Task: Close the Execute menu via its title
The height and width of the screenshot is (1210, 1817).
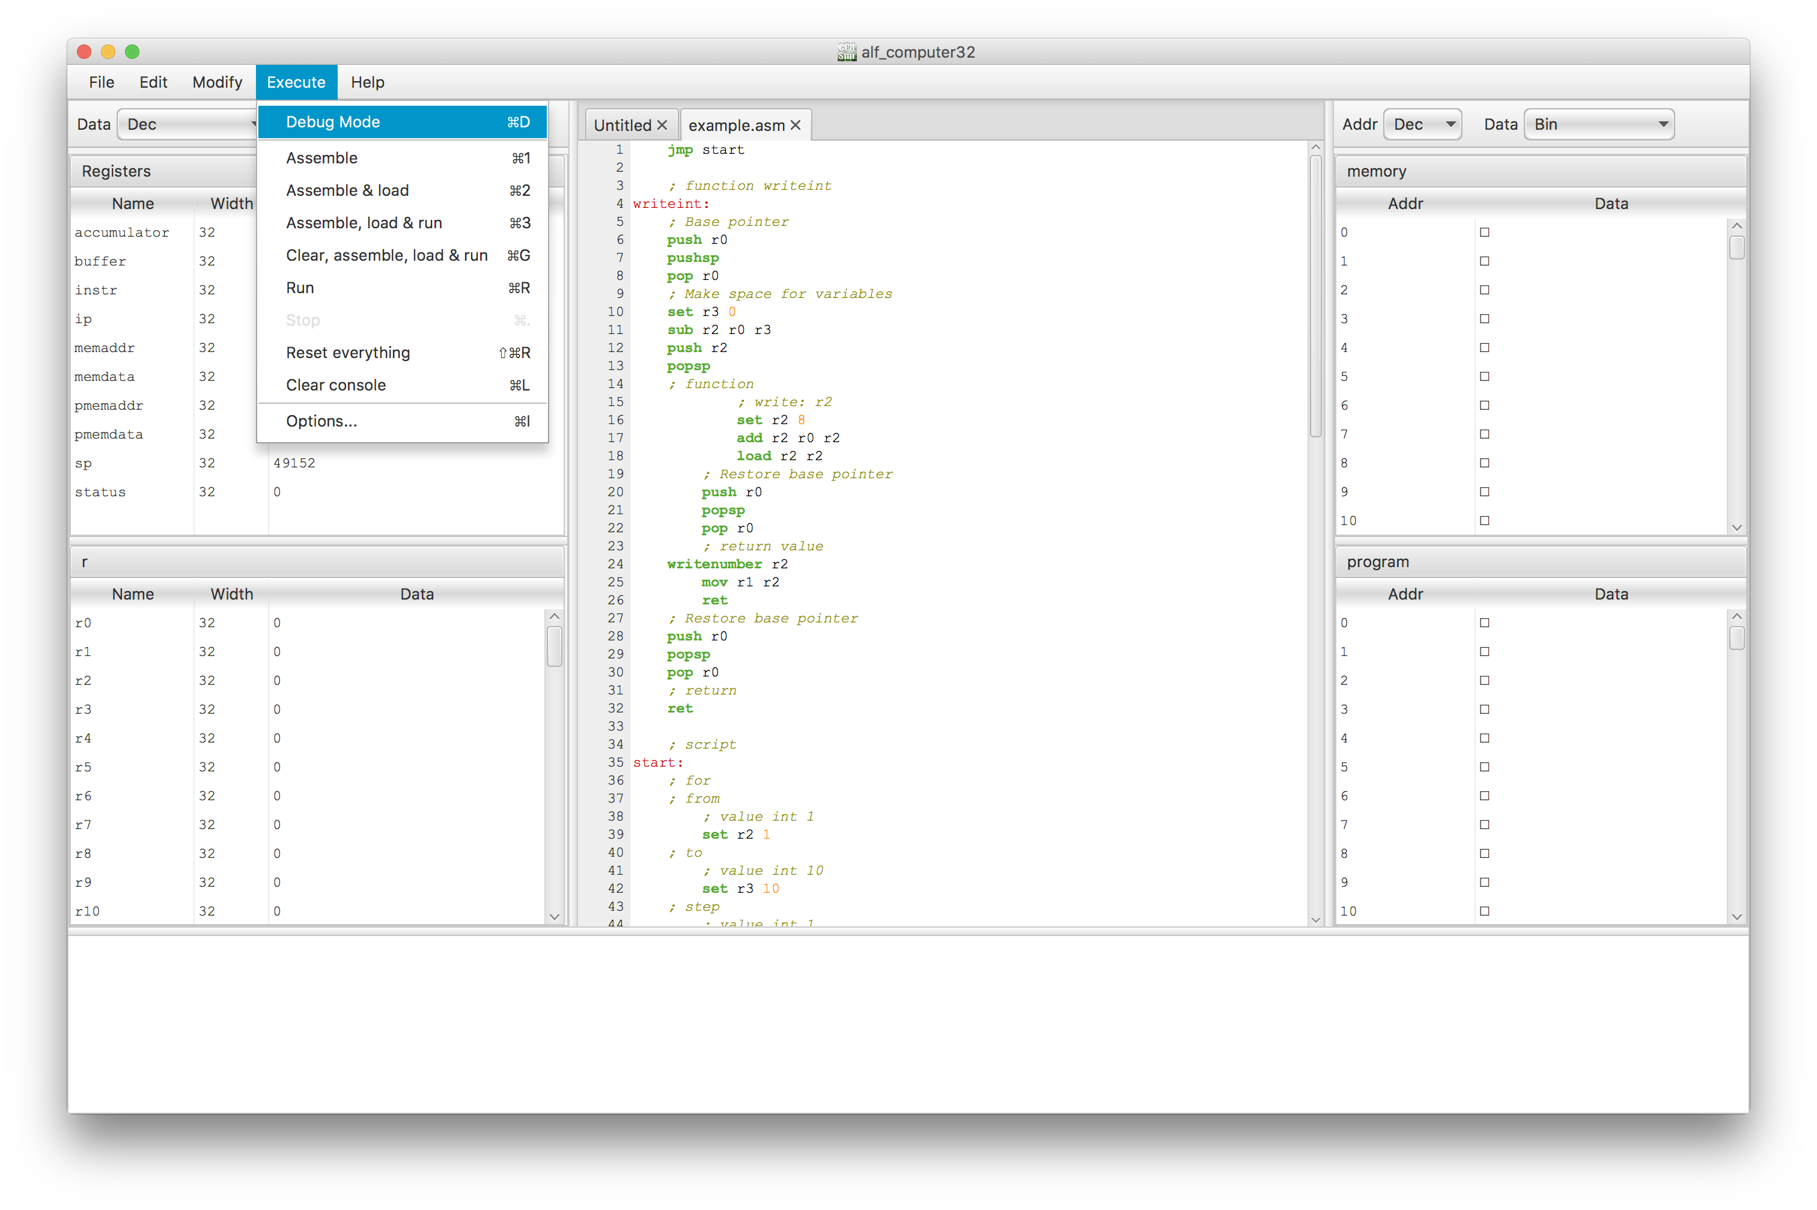Action: (x=296, y=82)
